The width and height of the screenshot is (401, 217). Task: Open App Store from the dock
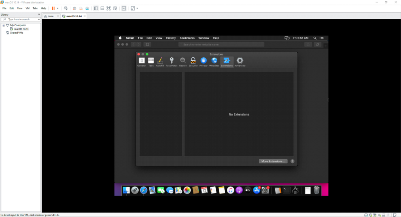(x=257, y=190)
